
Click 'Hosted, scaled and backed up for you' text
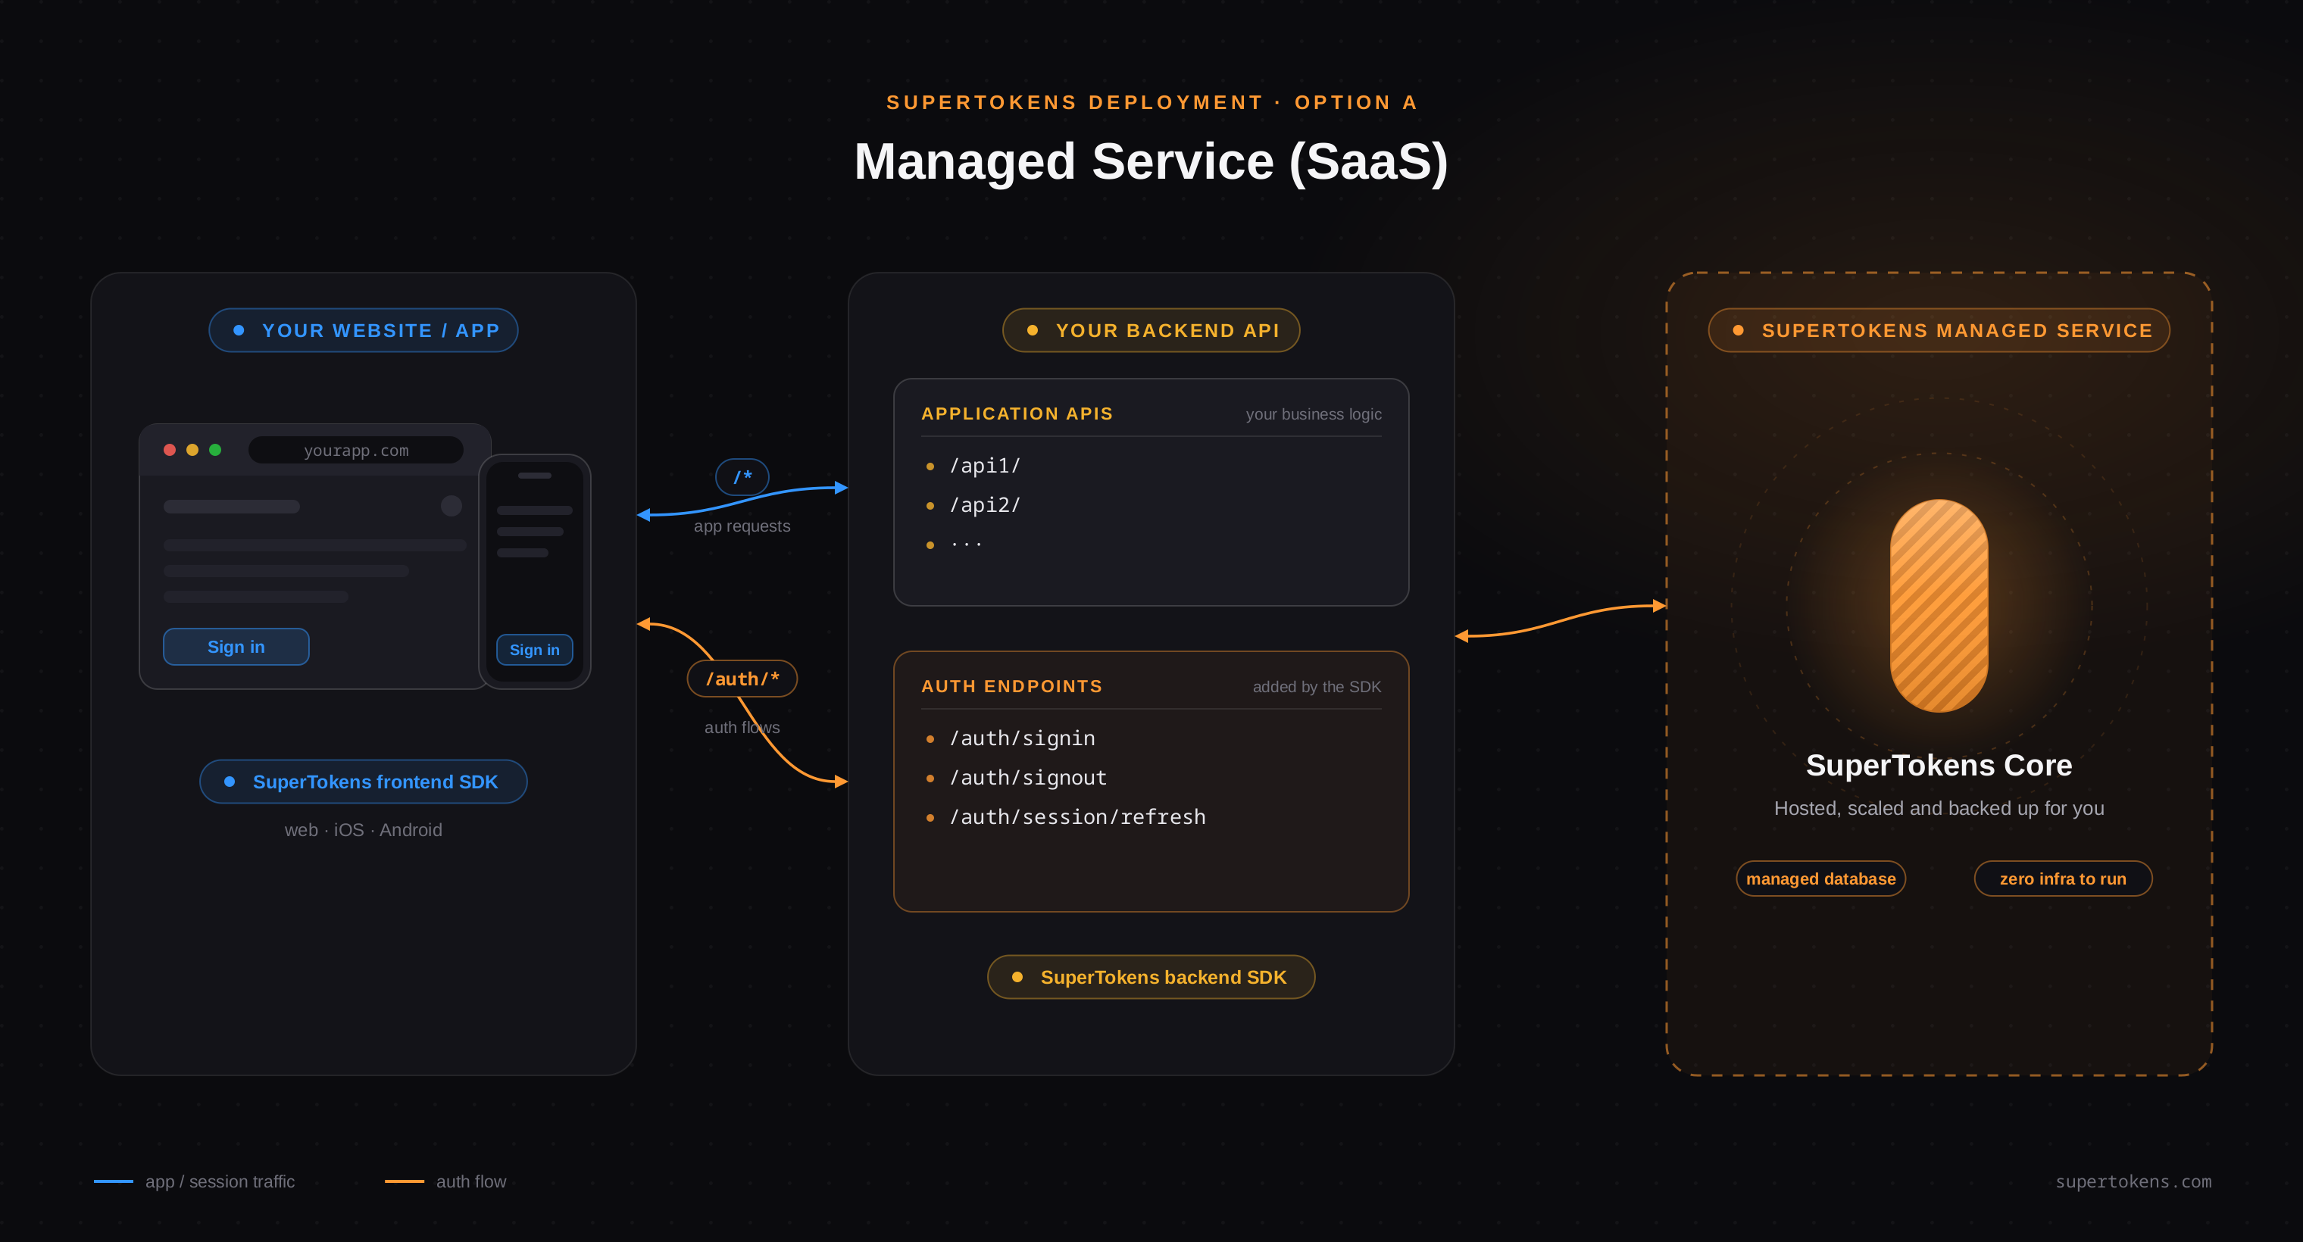pos(1939,809)
